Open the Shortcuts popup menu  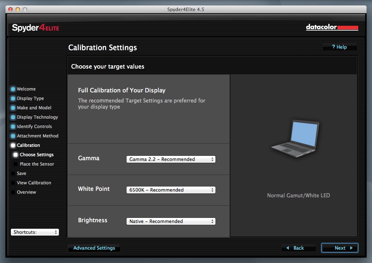35,232
